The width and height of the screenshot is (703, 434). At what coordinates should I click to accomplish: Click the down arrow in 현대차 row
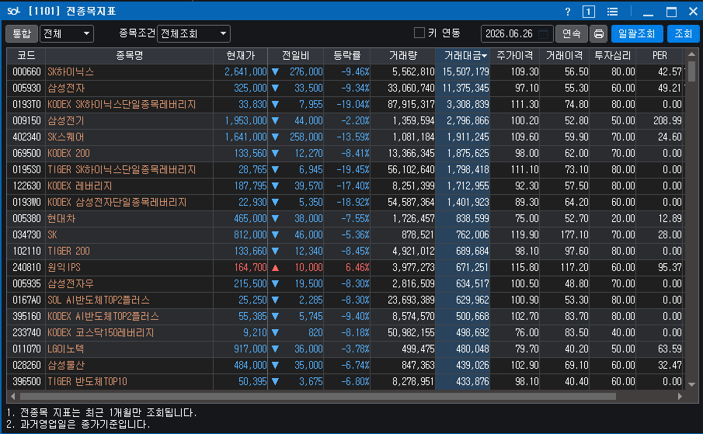pyautogui.click(x=275, y=219)
